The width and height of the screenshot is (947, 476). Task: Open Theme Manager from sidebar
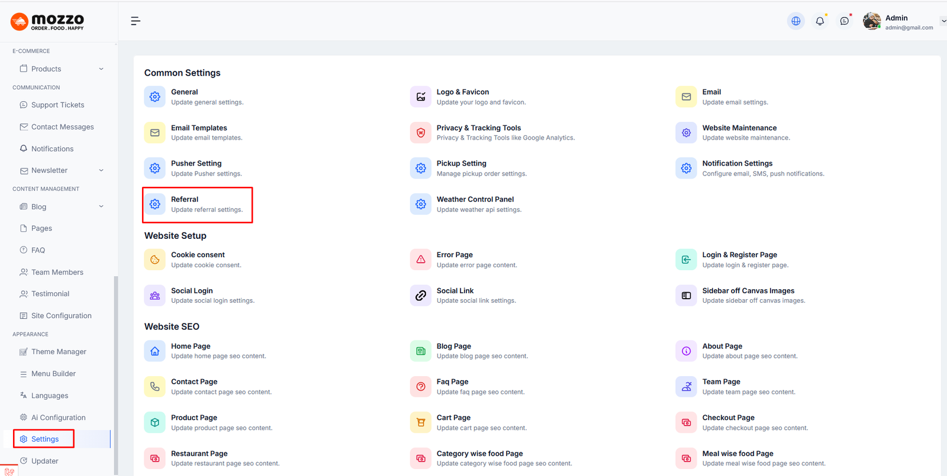[x=59, y=352]
